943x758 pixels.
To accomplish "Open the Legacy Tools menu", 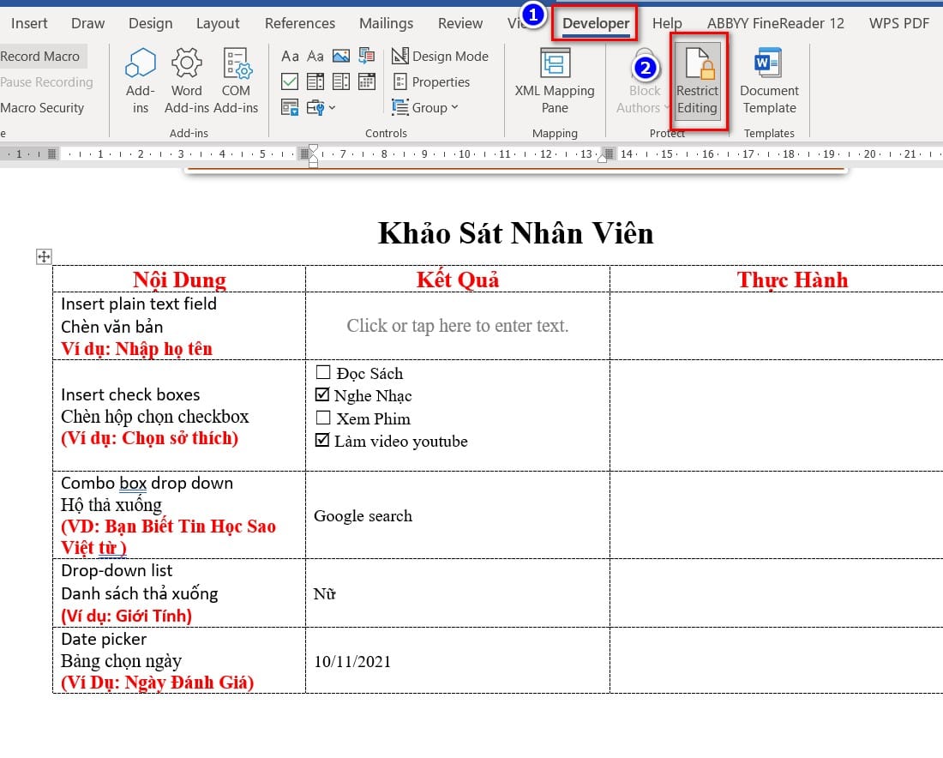I will [321, 108].
